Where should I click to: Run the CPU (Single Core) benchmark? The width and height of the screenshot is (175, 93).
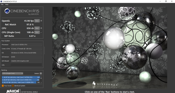[37, 32]
